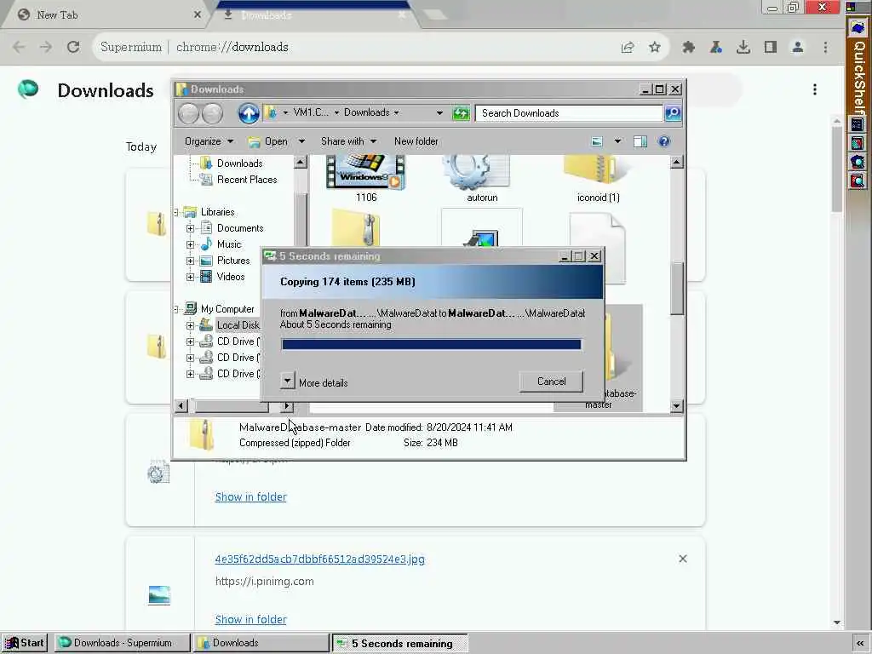Click the Search Downloads input field

pos(569,113)
